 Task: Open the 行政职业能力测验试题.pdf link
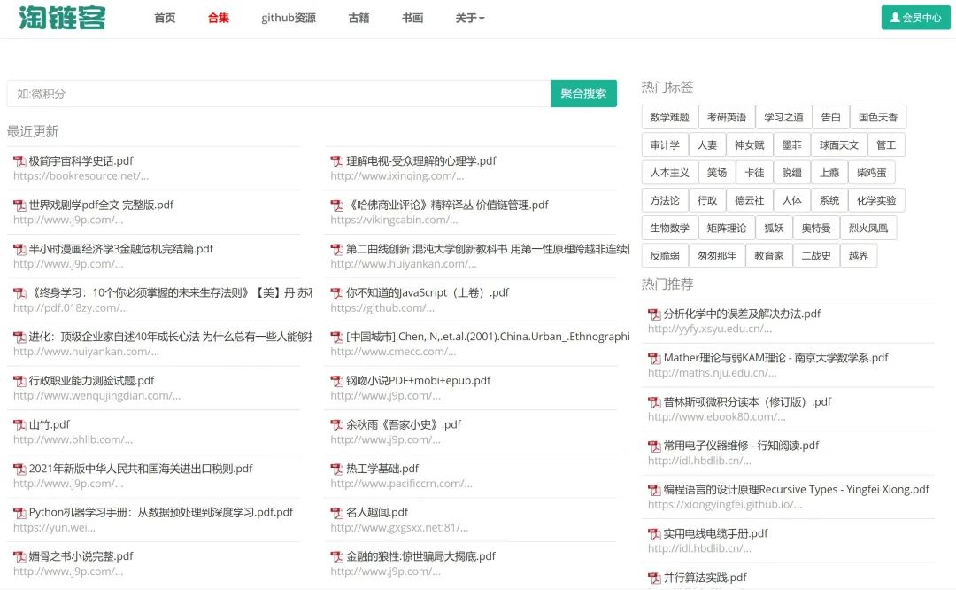(91, 381)
